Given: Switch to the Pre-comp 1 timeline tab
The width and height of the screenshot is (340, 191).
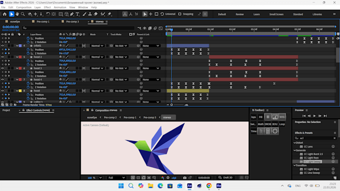Looking at the screenshot, I should tap(42, 21).
